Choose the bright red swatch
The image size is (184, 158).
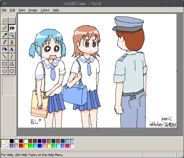point(21,146)
